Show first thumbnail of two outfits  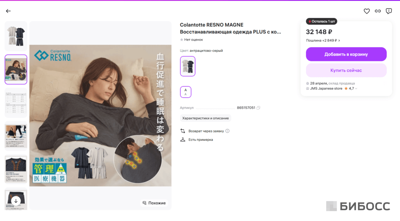pyautogui.click(x=16, y=36)
